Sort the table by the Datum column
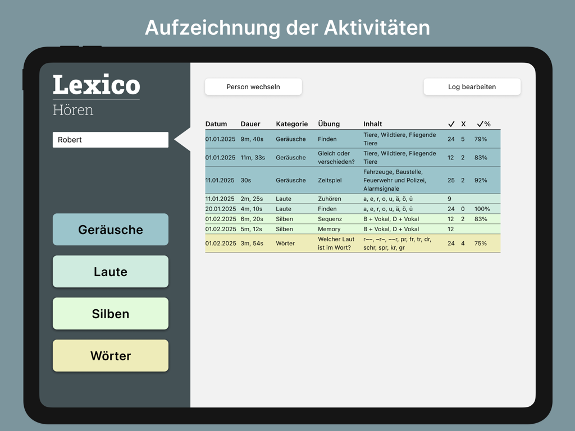 pyautogui.click(x=217, y=124)
